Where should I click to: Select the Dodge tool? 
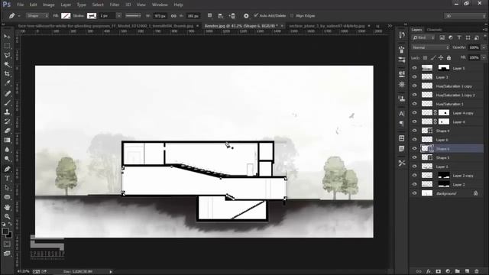point(7,159)
